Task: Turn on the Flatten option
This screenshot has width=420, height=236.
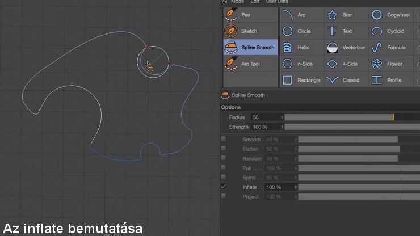Action: pos(224,149)
